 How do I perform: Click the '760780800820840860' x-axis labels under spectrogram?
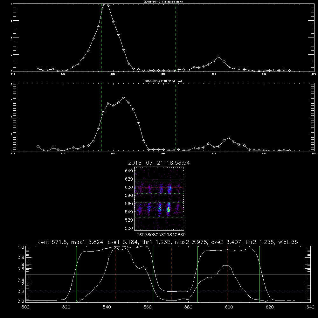pos(161,235)
